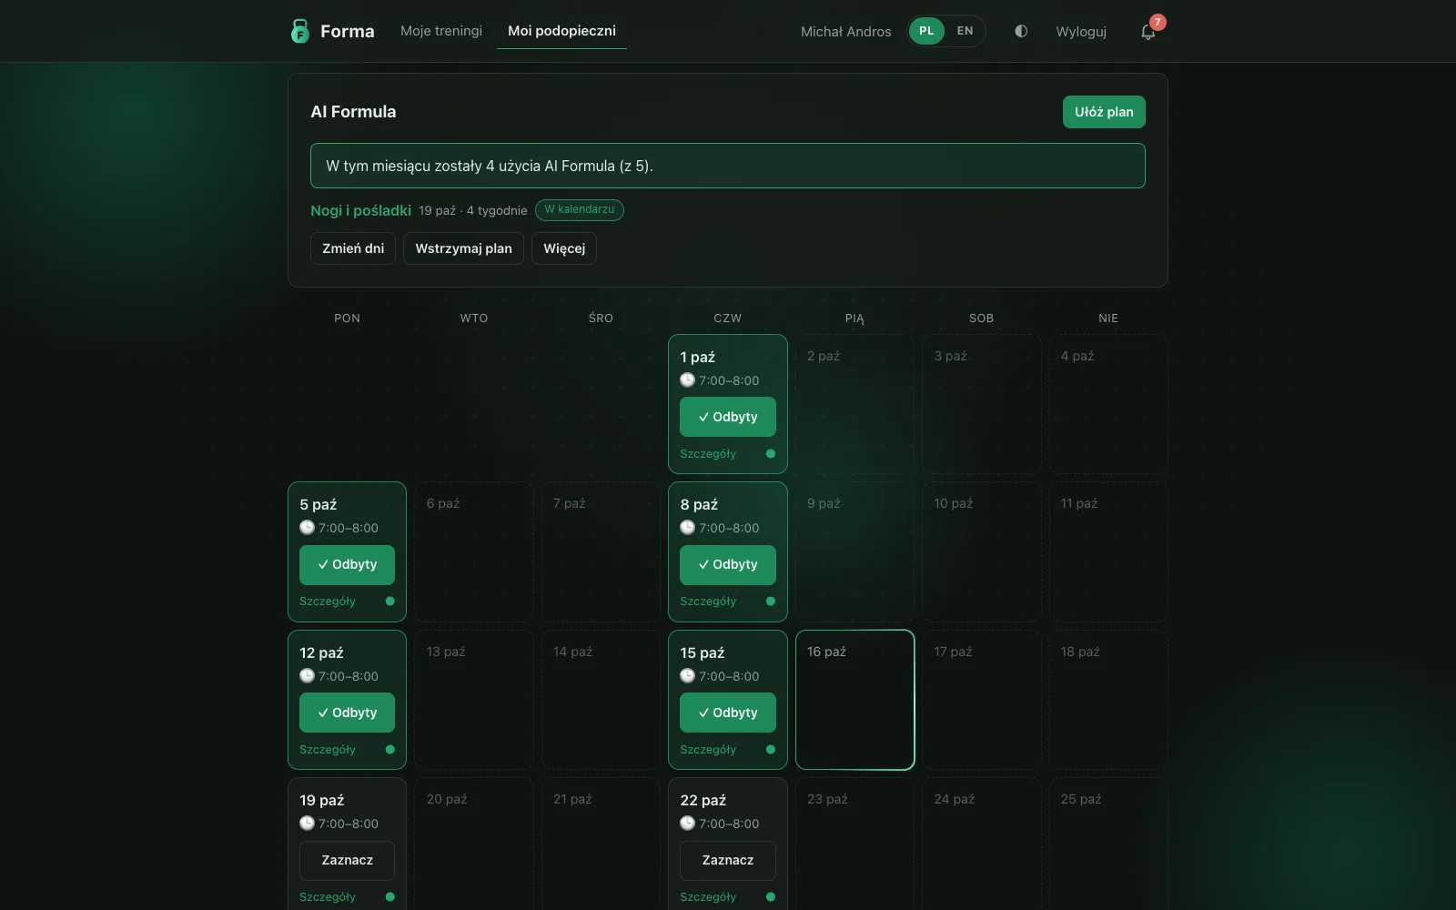Open the Więcej options menu
The height and width of the screenshot is (910, 1456).
564,248
